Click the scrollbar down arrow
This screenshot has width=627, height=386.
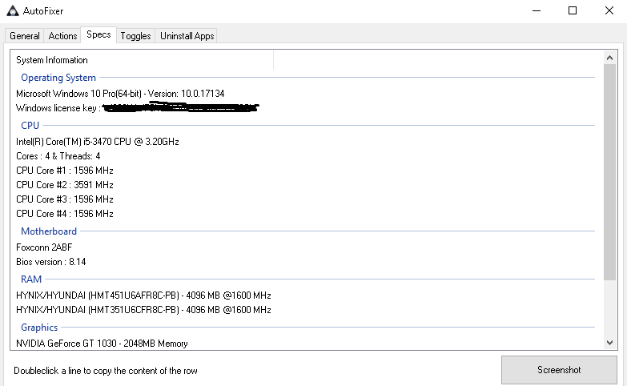[x=612, y=342]
